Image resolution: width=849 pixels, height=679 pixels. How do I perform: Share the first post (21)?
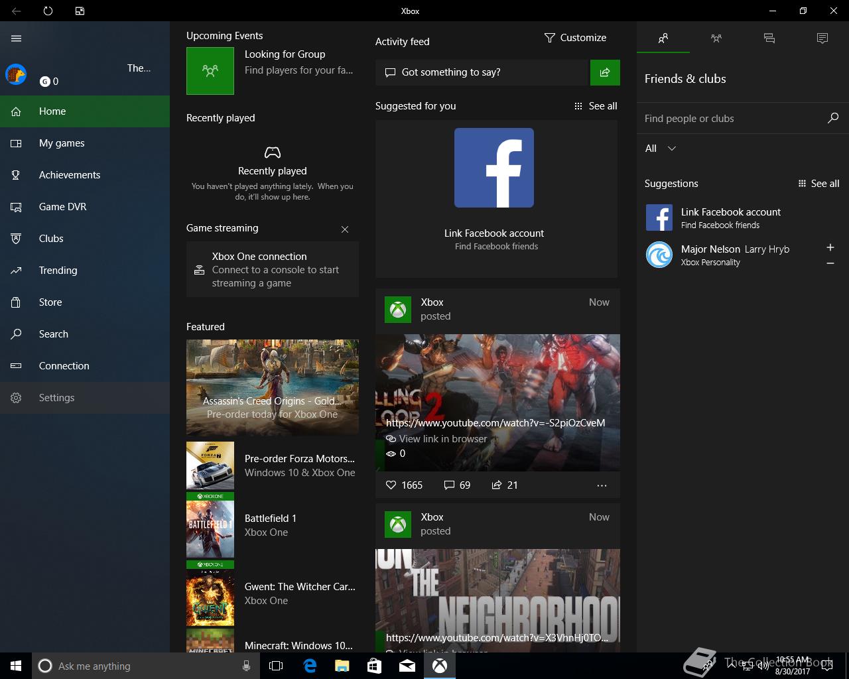(505, 485)
